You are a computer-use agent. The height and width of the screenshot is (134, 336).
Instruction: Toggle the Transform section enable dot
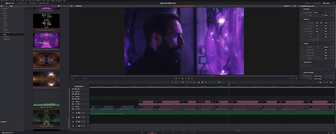click(x=302, y=19)
